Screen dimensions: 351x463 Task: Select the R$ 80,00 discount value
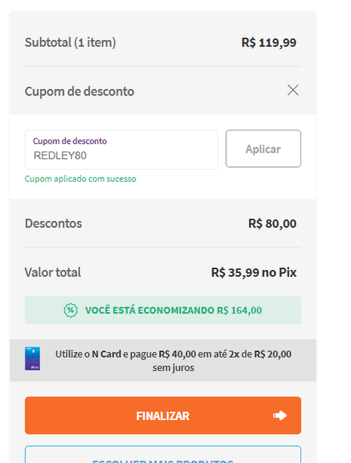pyautogui.click(x=272, y=224)
